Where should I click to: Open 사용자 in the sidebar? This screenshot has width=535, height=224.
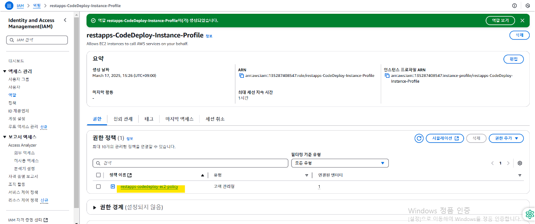[15, 87]
